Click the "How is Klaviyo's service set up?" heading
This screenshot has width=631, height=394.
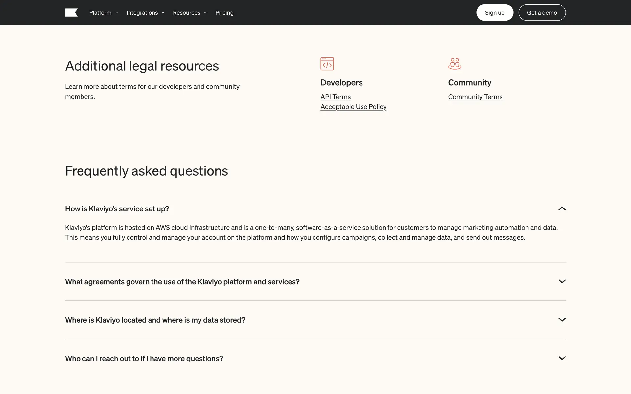(117, 209)
